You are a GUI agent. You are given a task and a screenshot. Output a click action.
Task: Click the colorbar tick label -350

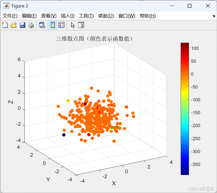pyautogui.click(x=196, y=164)
